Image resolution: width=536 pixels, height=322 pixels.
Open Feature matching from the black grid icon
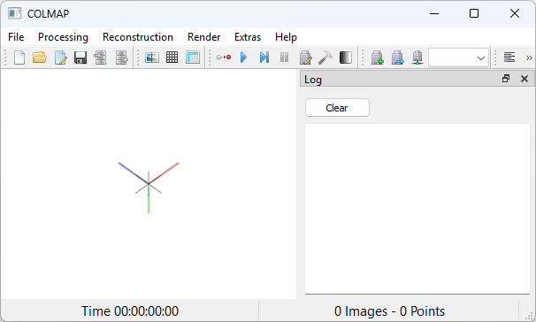[x=172, y=57]
